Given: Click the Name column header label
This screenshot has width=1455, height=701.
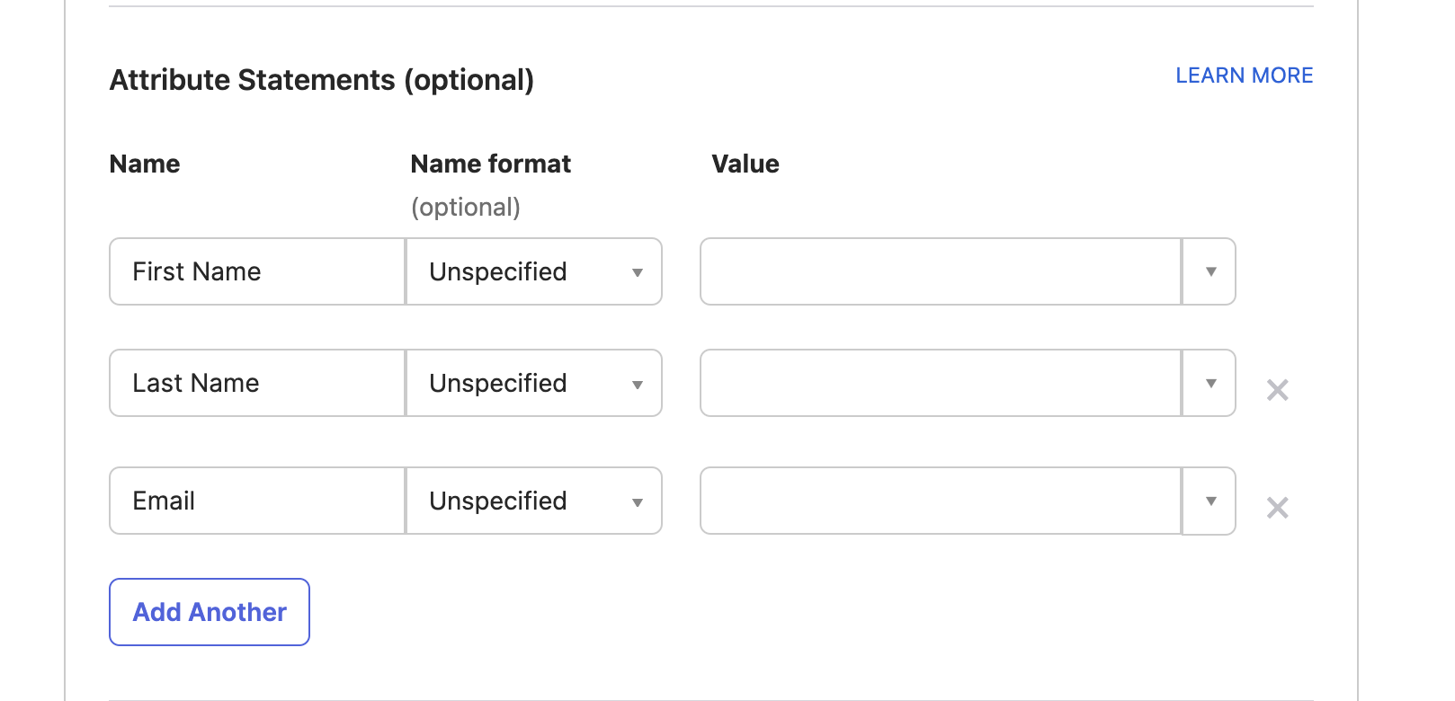Looking at the screenshot, I should (145, 164).
